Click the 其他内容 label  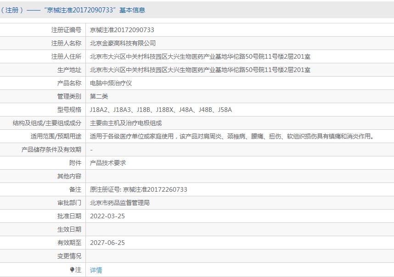[x=69, y=176]
